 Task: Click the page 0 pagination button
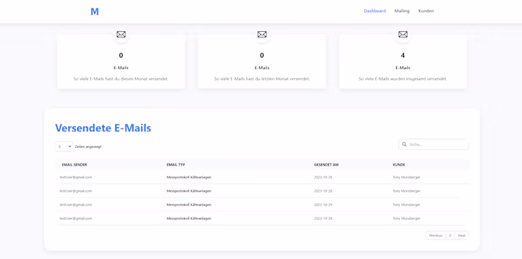(450, 236)
